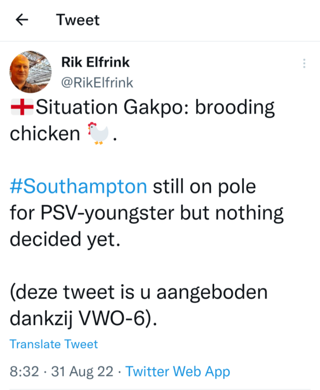Open the three-dot tweet options menu
Image resolution: width=320 pixels, height=390 pixels.
[x=304, y=63]
